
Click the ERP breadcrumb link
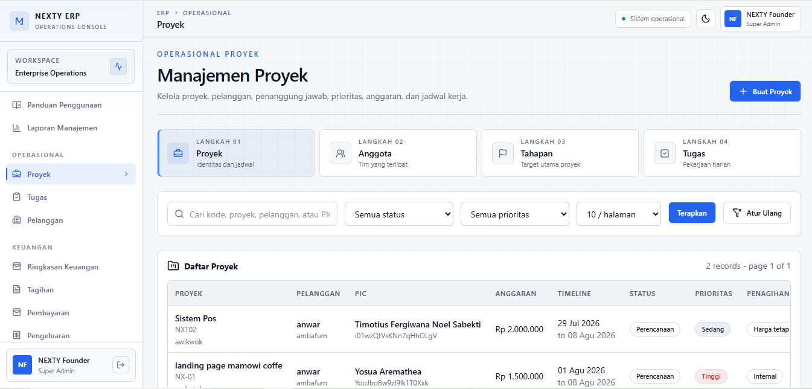coord(163,13)
